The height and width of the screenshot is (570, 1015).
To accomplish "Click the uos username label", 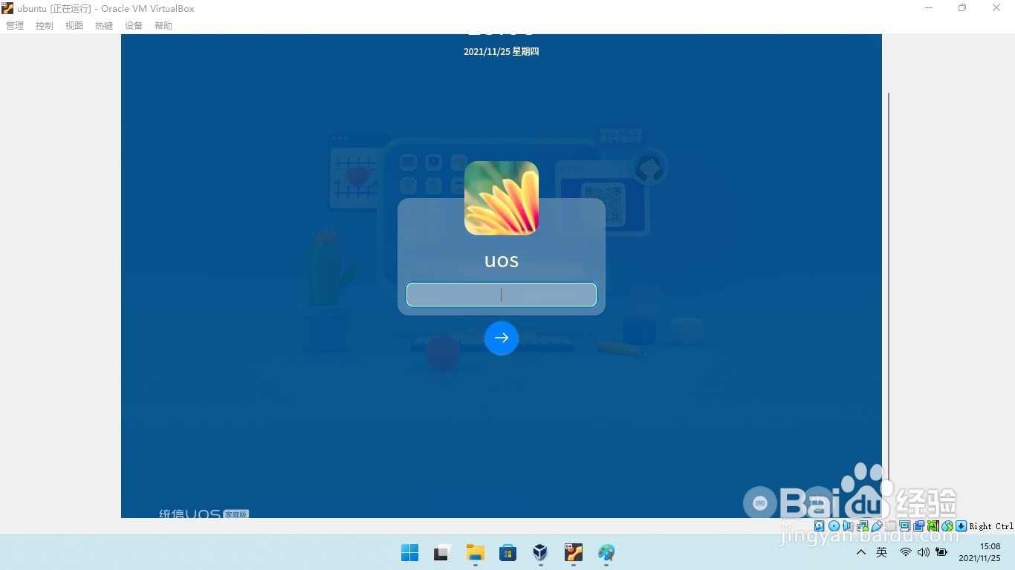I will tap(502, 261).
